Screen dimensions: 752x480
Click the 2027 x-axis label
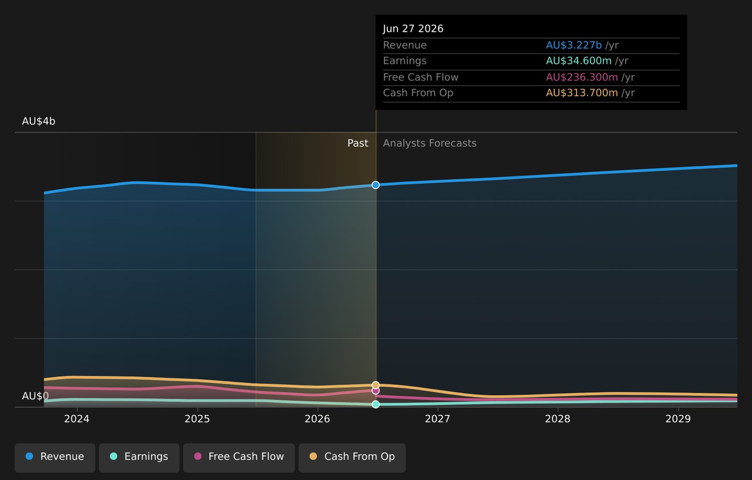point(438,419)
